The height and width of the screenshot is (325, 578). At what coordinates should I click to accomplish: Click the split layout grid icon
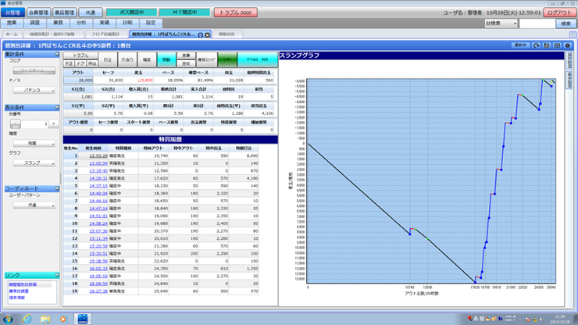tap(557, 45)
